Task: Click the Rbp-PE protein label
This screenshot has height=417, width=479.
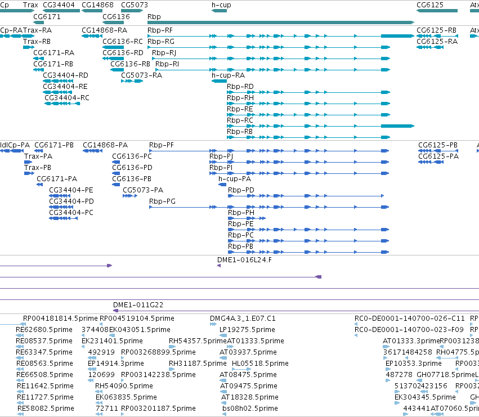Action: pyautogui.click(x=241, y=224)
